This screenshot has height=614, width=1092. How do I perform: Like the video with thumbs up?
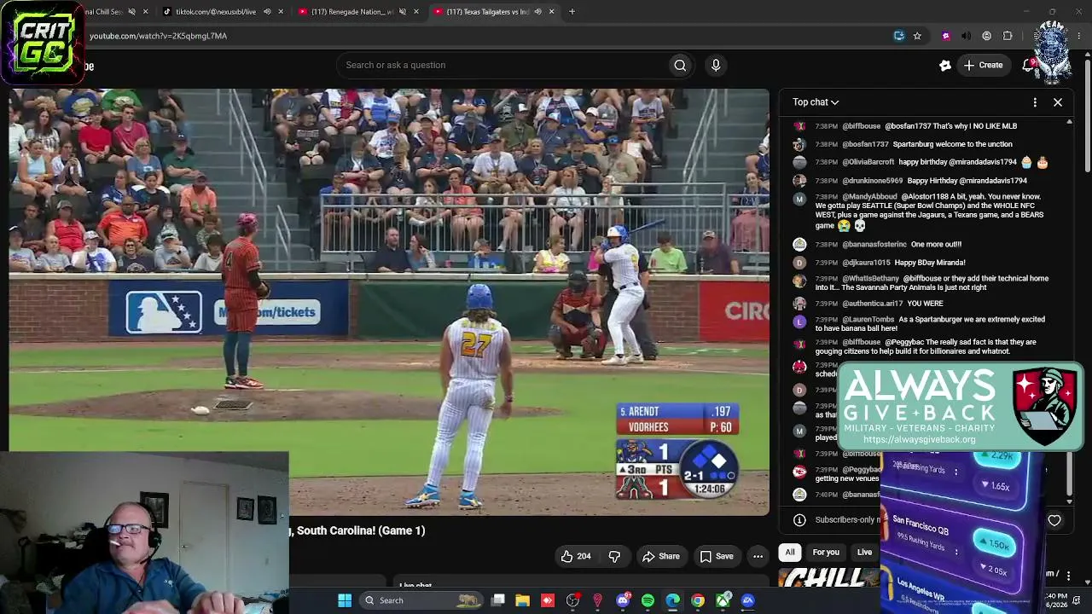pos(576,556)
